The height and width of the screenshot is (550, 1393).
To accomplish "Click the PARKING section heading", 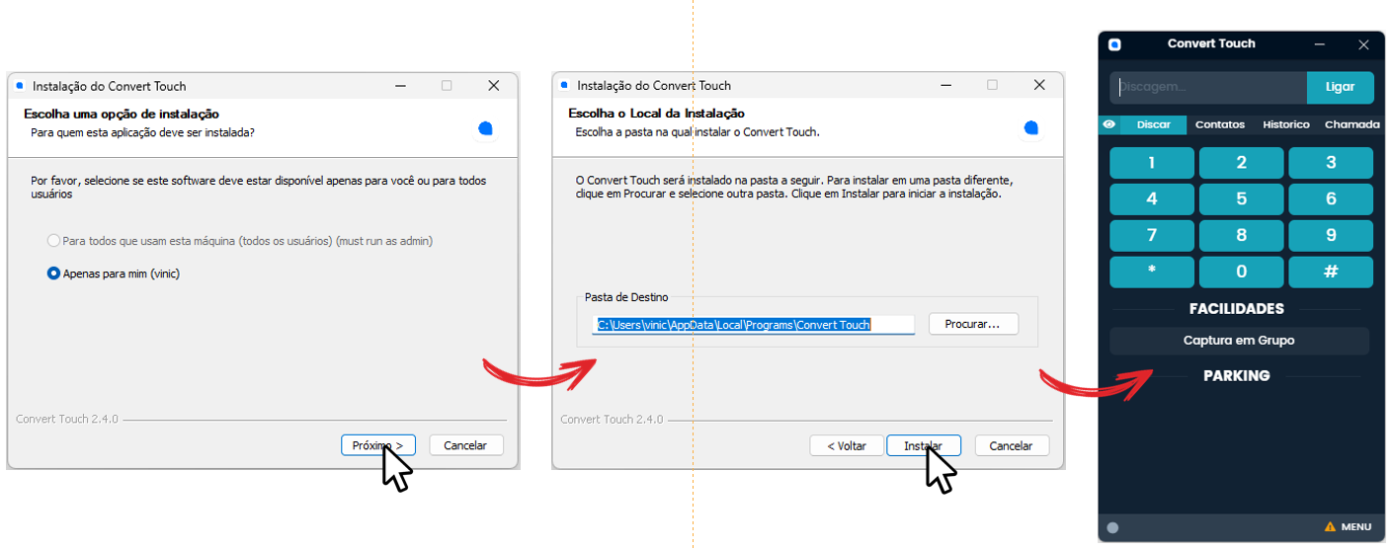I will coord(1237,376).
